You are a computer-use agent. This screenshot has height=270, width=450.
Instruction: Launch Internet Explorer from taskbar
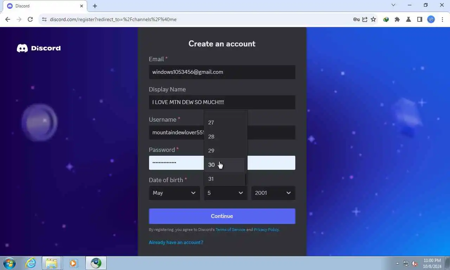31,263
